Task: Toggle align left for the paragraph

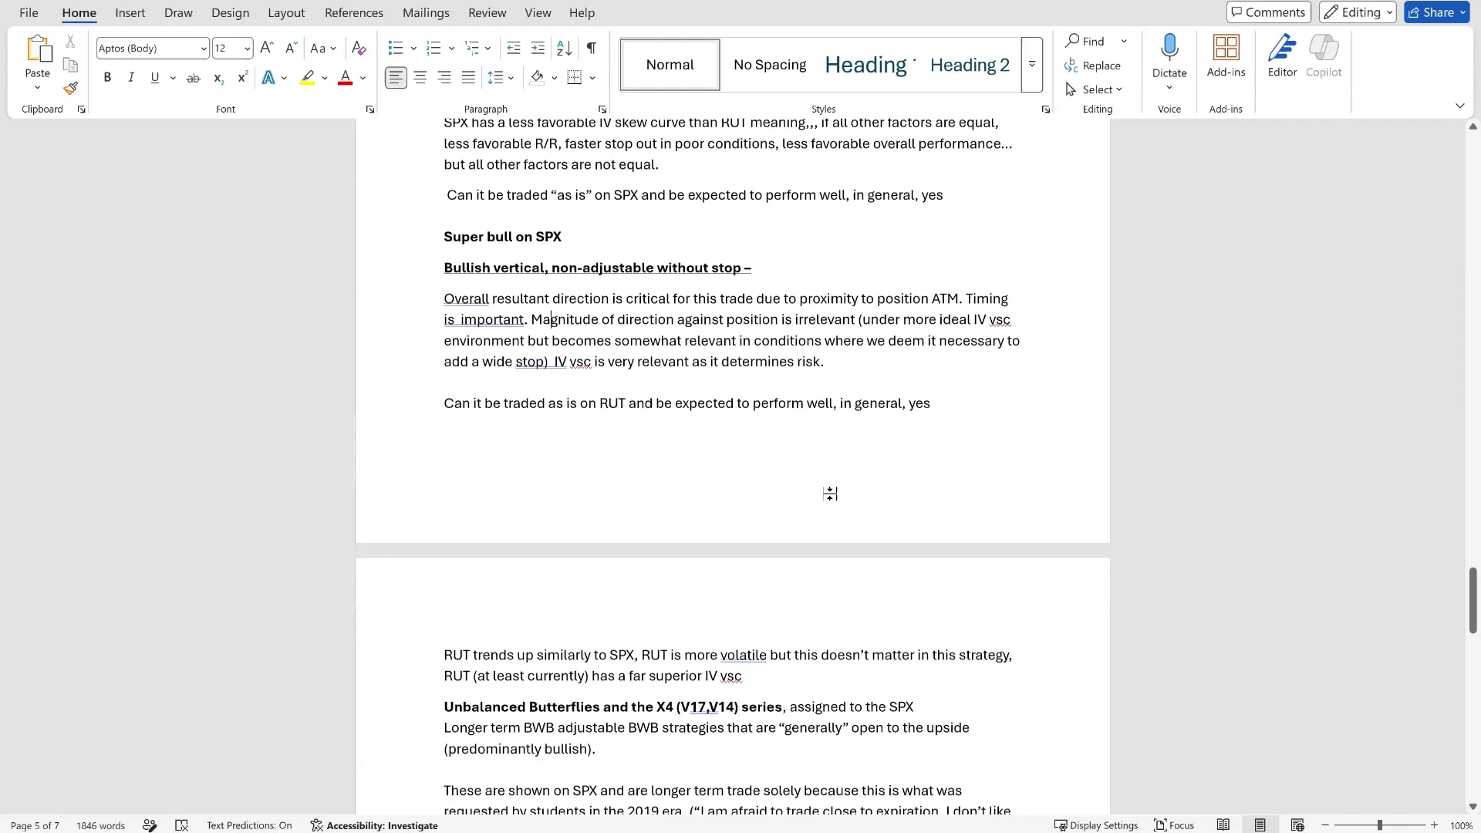Action: [x=396, y=78]
